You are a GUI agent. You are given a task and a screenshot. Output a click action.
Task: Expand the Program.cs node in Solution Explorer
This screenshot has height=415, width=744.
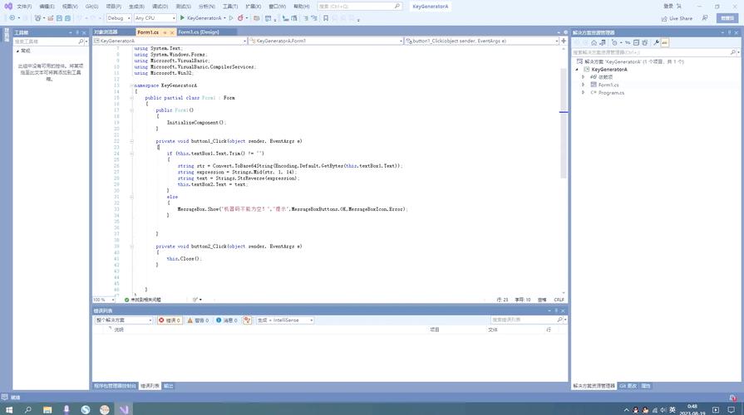pos(584,93)
